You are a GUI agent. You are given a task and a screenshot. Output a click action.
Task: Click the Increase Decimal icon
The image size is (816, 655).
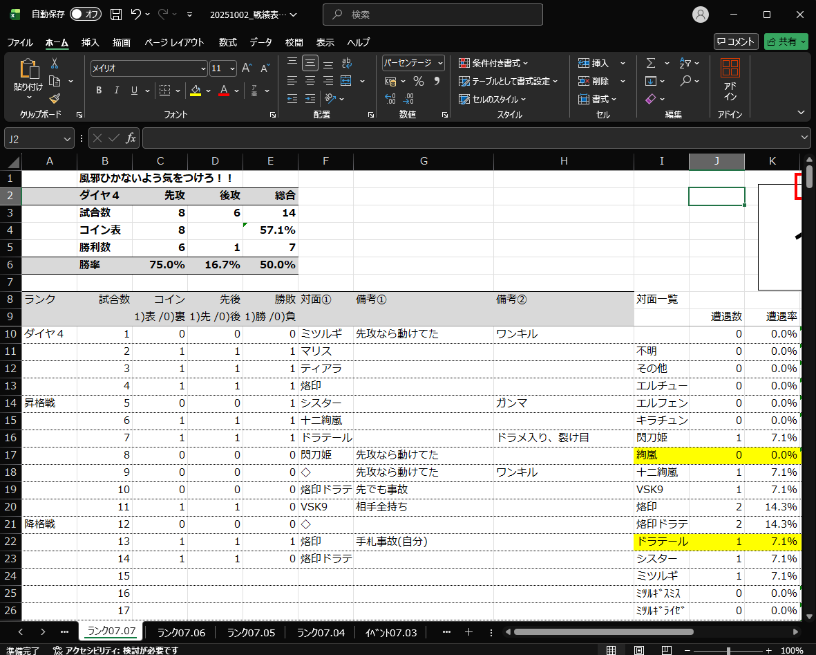[x=390, y=98]
